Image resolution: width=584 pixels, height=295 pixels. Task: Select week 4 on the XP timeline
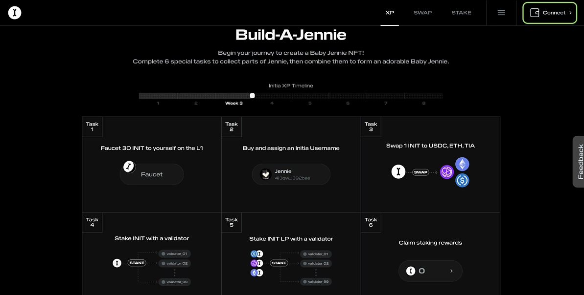272,103
